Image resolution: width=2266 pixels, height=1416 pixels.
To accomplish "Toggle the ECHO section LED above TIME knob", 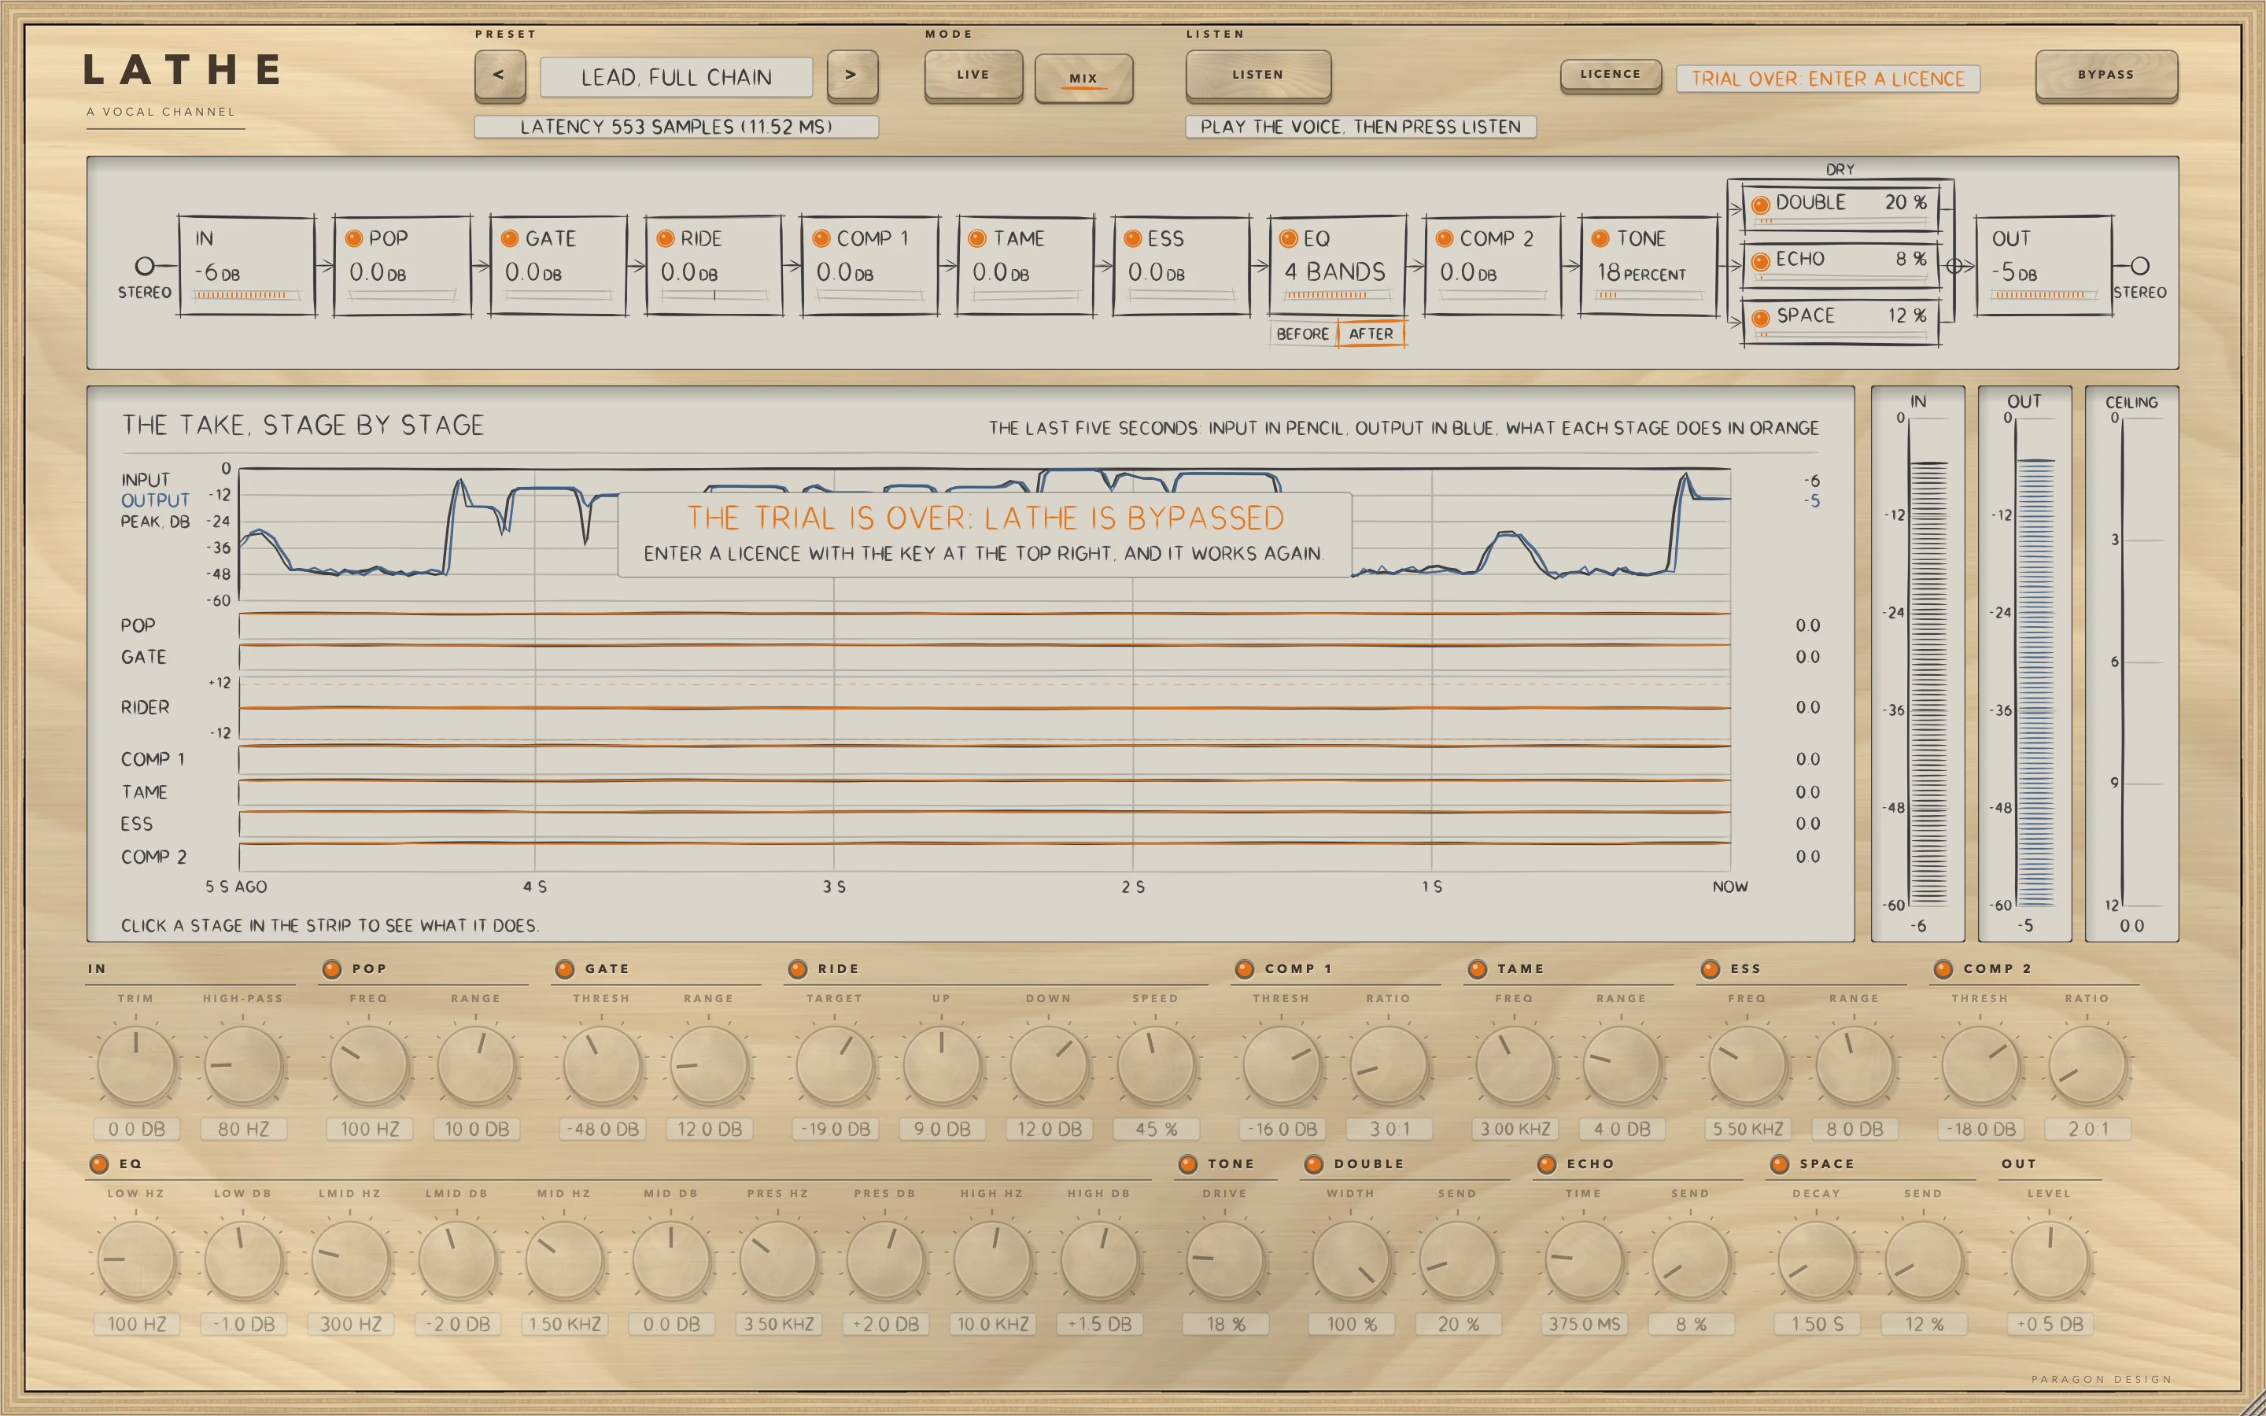I will (x=1546, y=1164).
